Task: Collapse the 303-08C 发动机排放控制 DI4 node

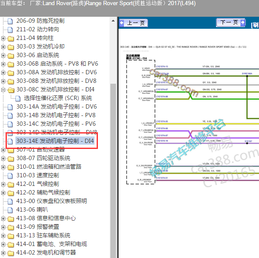Action: coord(3,90)
